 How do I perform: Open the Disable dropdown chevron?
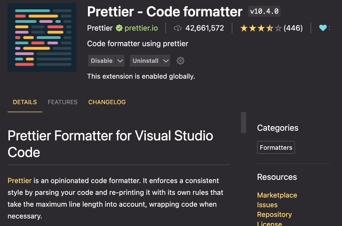pos(120,61)
